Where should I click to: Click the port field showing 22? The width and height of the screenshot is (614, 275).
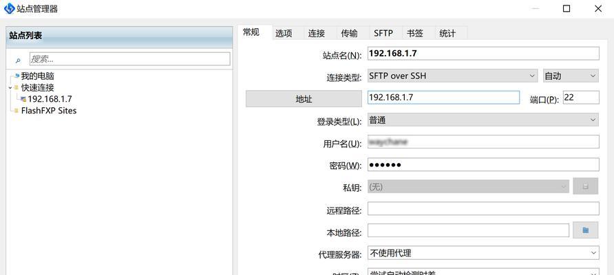[581, 98]
